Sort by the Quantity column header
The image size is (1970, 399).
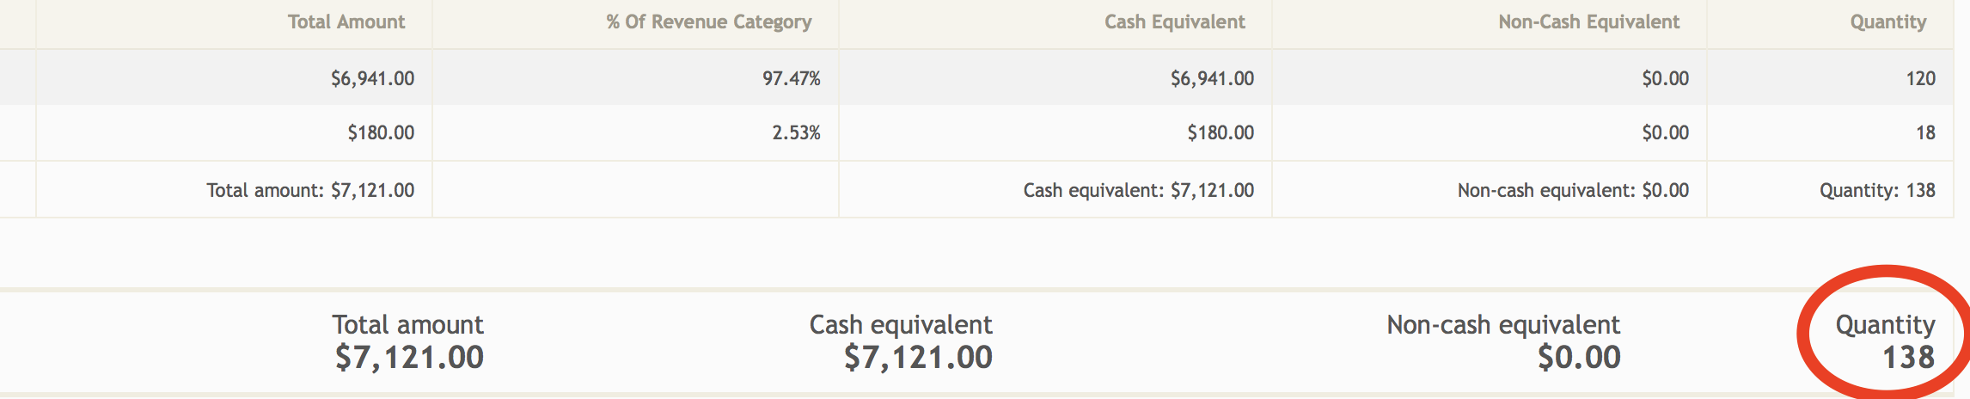coord(1887,22)
